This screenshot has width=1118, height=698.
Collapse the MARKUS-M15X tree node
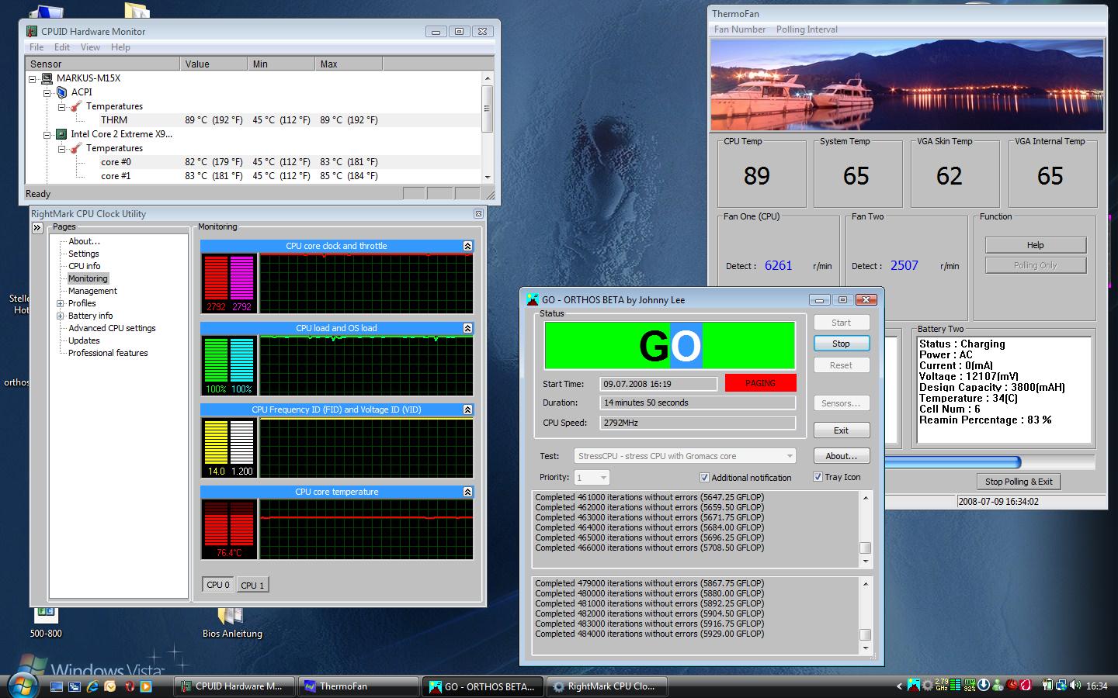(x=33, y=78)
